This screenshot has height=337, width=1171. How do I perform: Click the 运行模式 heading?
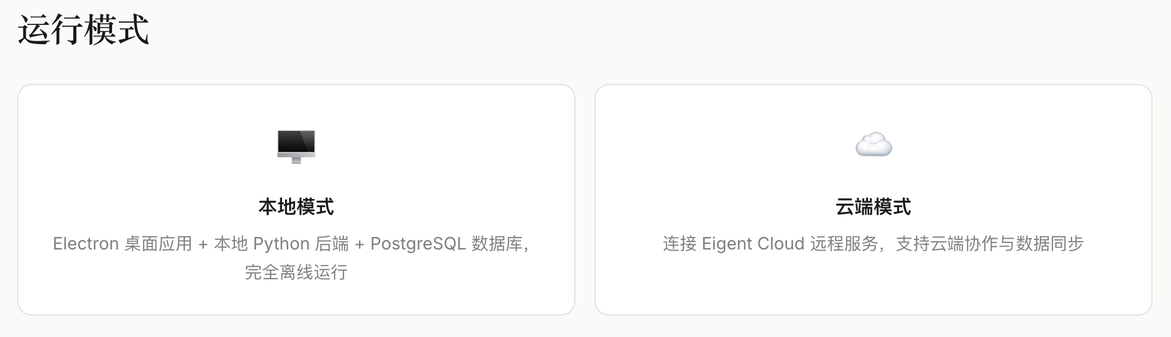click(83, 30)
